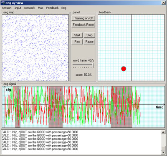This screenshot has width=167, height=156.
Task: Click inside the eeg map dot plot
Action: 35,48
